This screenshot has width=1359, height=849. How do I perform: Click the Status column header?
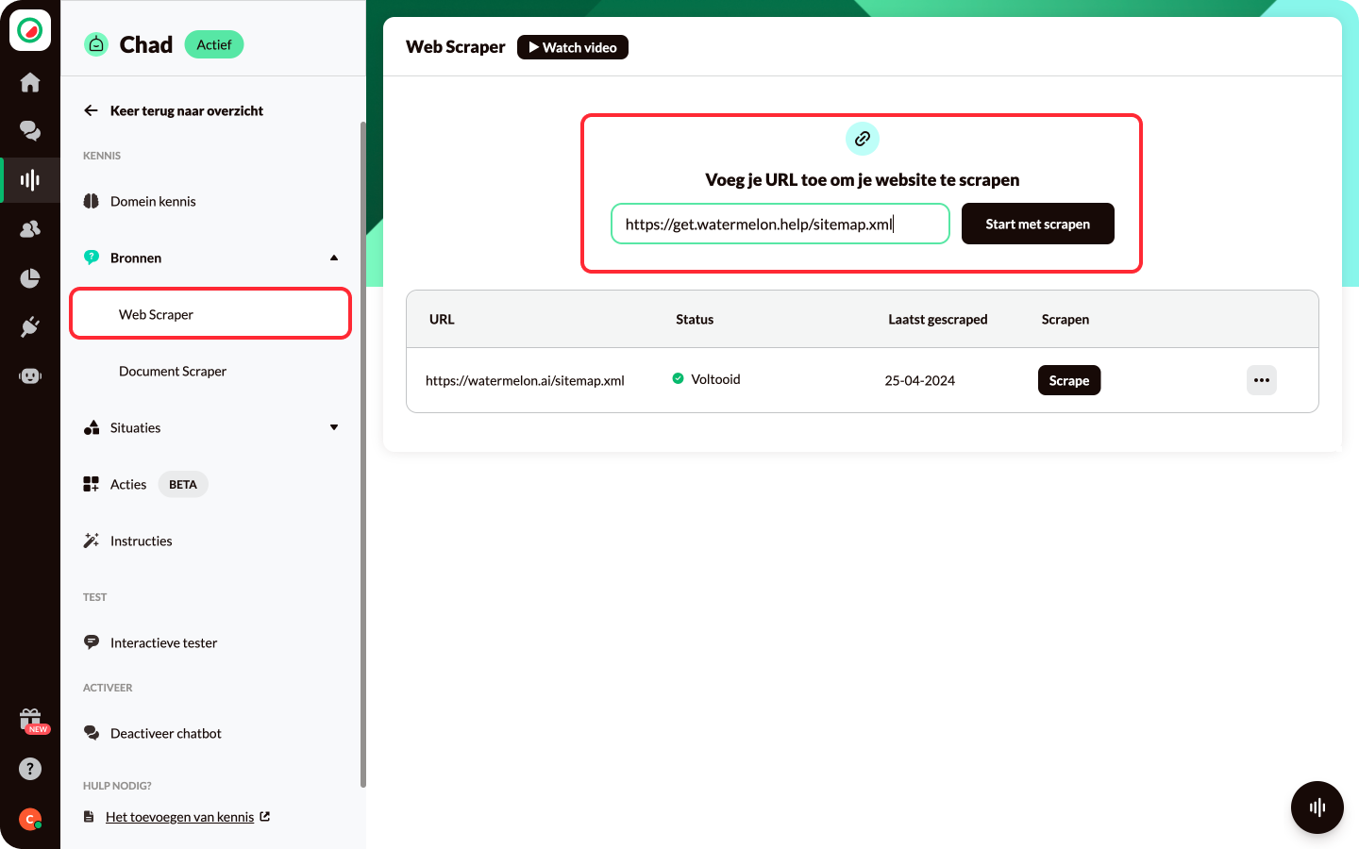[695, 319]
